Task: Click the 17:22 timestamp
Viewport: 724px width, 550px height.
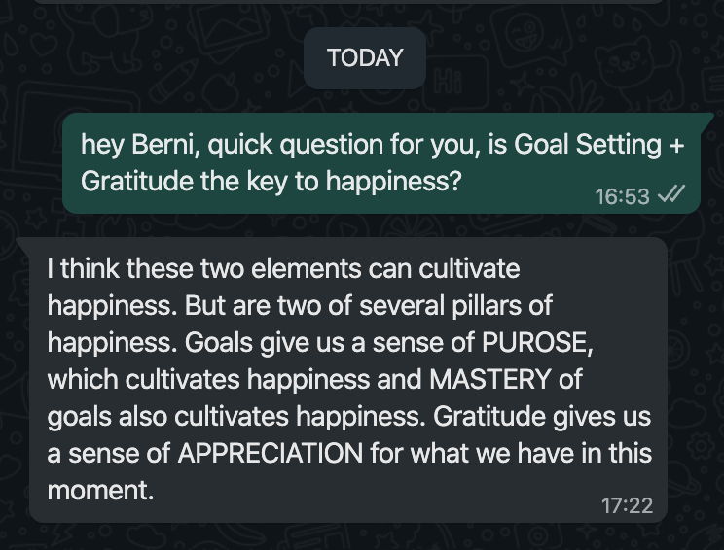Action: tap(627, 506)
